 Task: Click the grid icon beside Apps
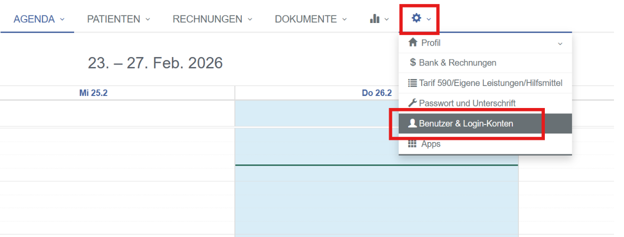(x=413, y=144)
